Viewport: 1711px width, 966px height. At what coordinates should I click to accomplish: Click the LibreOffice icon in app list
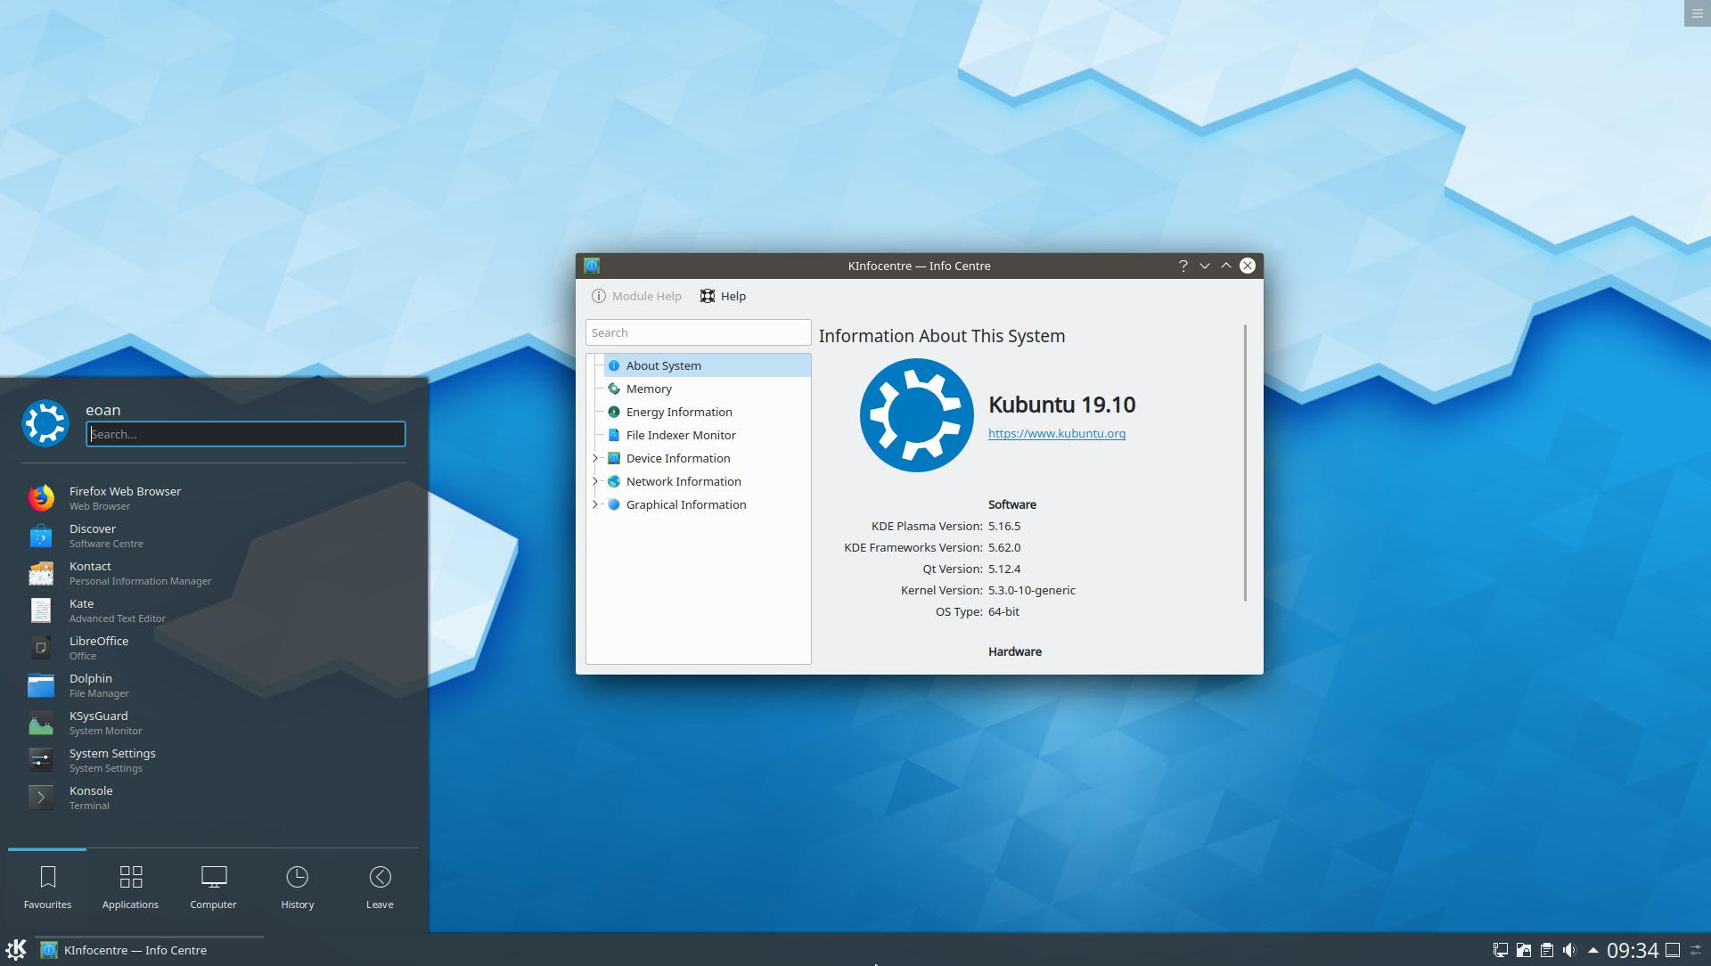pos(39,648)
